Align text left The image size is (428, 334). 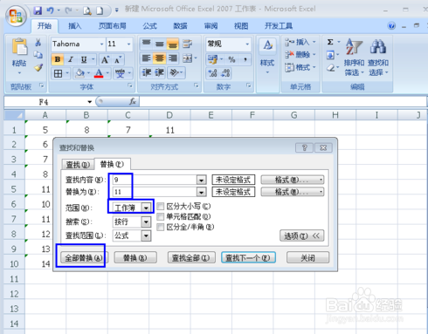point(146,58)
